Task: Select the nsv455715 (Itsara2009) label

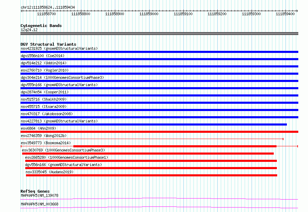Action: tap(44, 107)
